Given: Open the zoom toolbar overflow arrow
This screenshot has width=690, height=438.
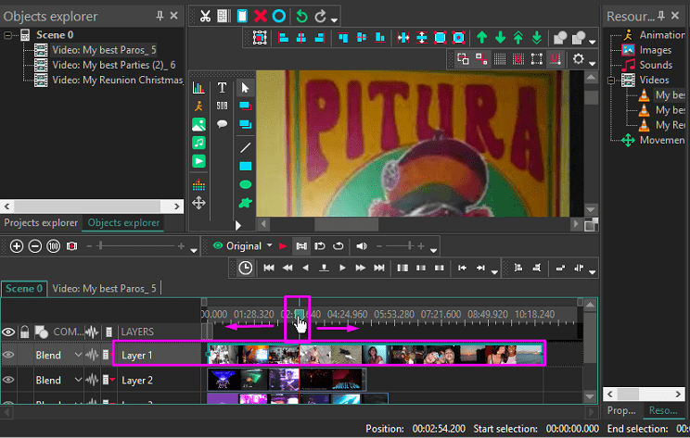Looking at the screenshot, I should pos(194,250).
